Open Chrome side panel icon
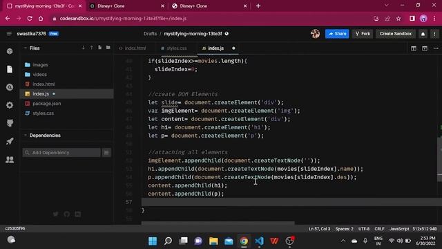The image size is (442, 249). click(412, 19)
